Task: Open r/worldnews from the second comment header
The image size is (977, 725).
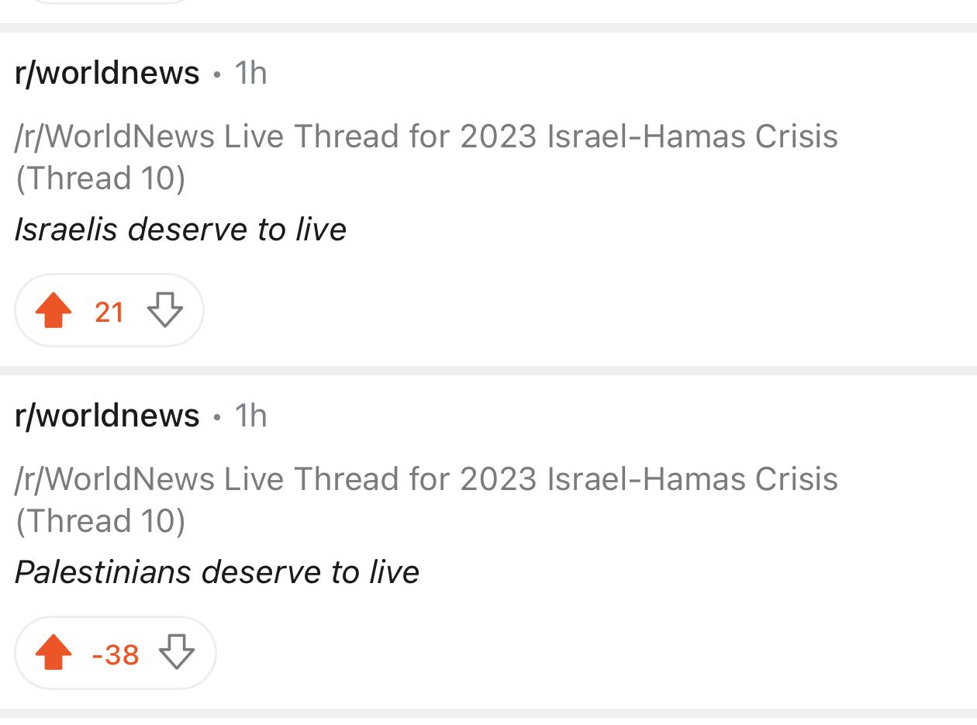Action: [107, 416]
